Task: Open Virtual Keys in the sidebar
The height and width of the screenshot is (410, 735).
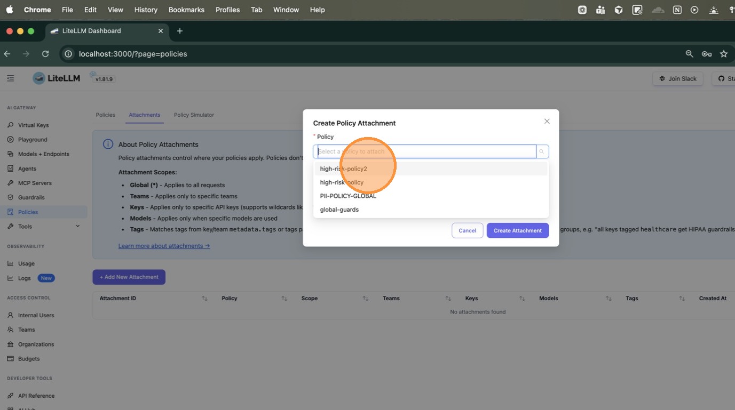Action: (x=33, y=125)
